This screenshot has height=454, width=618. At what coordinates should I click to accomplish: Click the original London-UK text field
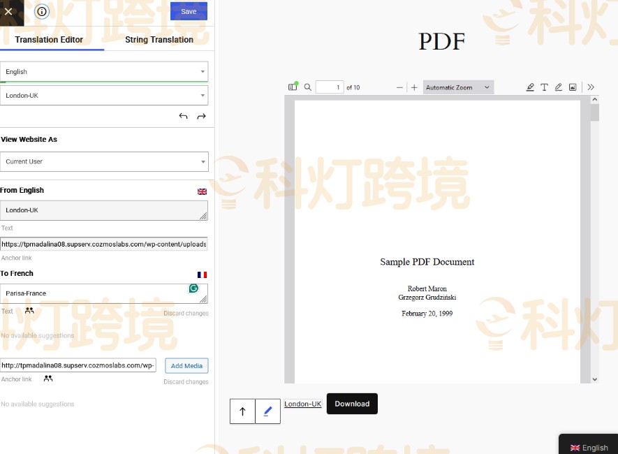(x=104, y=210)
